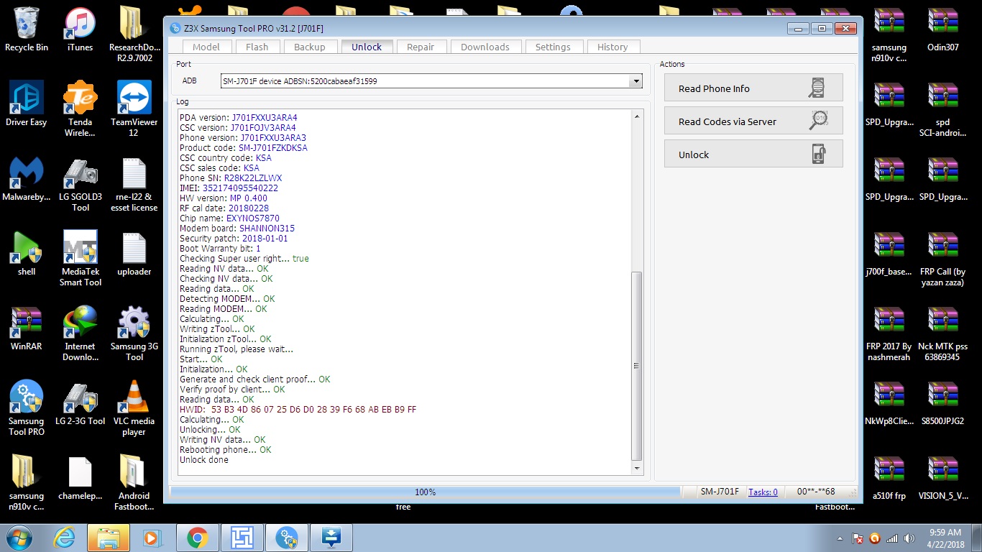Click Read Phone Info button
Viewport: 982px width, 552px height.
(753, 88)
